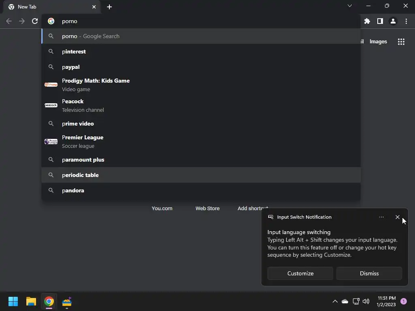415x311 pixels.
Task: Expand the tab search chevron
Action: pos(350,6)
